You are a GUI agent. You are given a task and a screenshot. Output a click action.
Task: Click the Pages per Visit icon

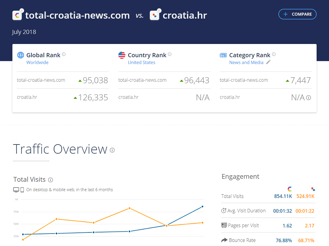(x=224, y=225)
